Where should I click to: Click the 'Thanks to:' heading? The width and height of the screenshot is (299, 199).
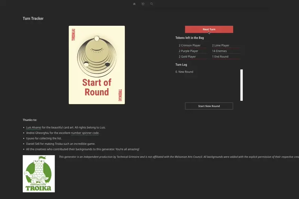point(30,120)
